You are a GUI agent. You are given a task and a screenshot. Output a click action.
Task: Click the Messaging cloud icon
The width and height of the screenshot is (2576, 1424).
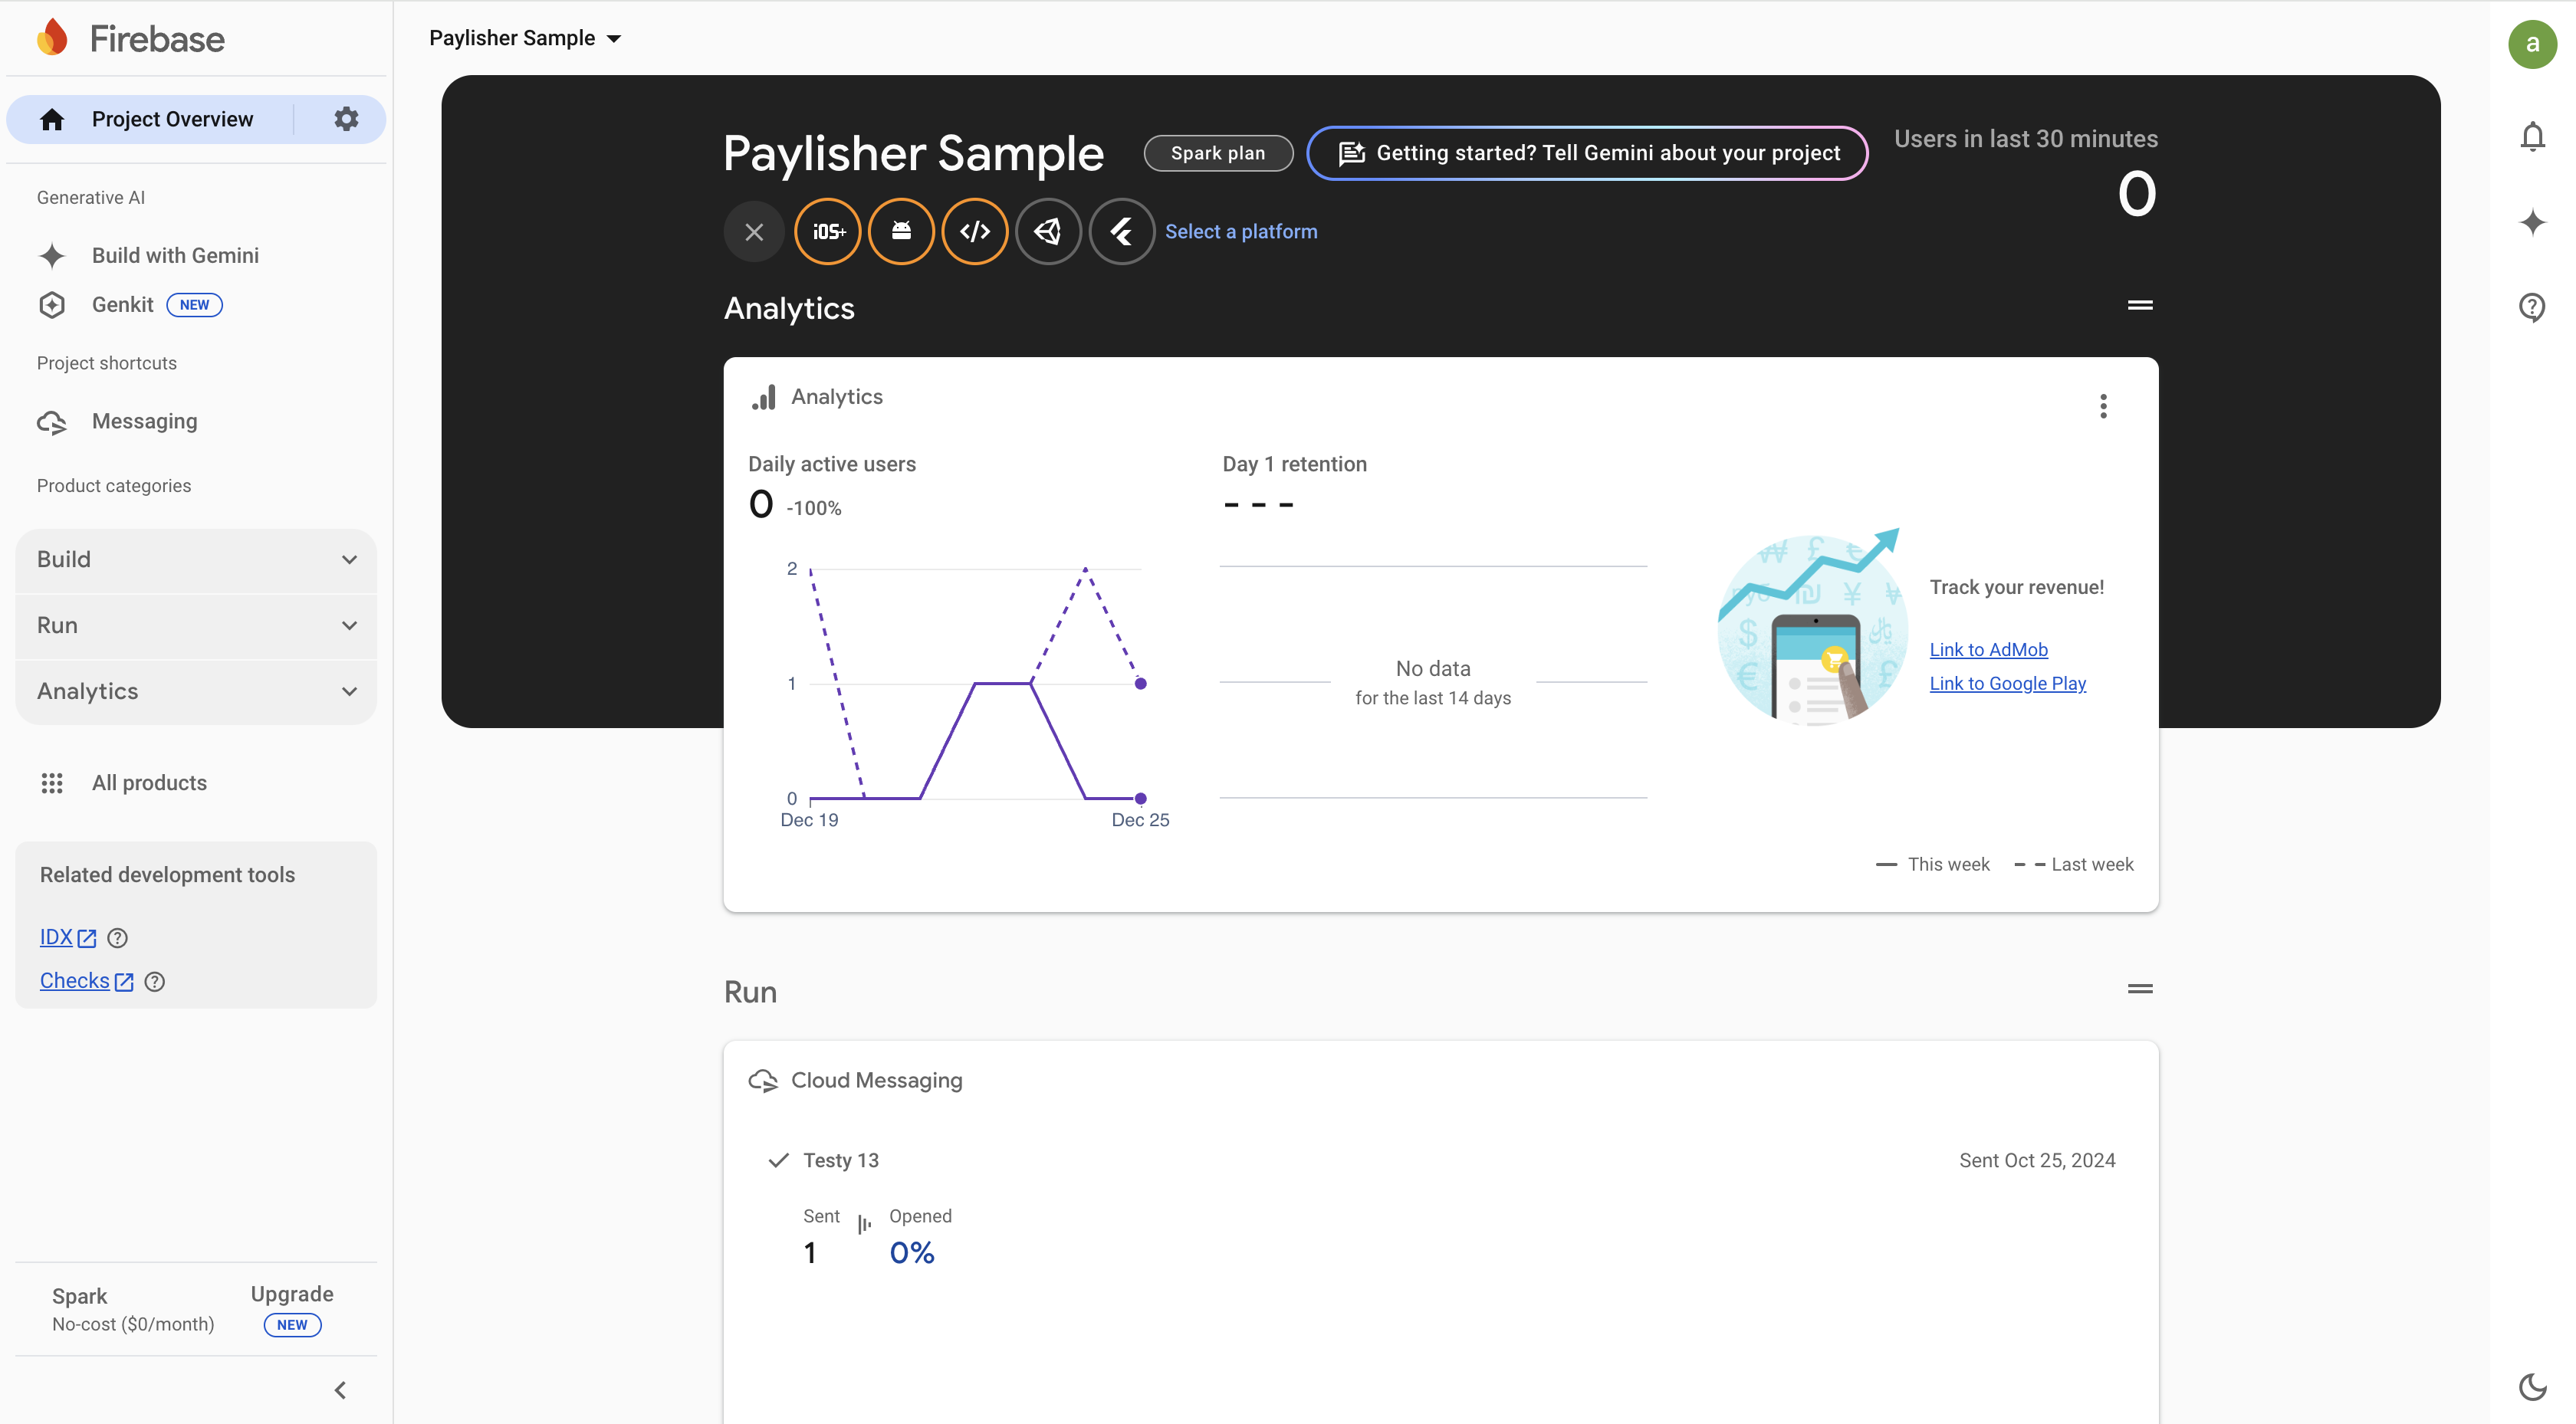click(52, 422)
